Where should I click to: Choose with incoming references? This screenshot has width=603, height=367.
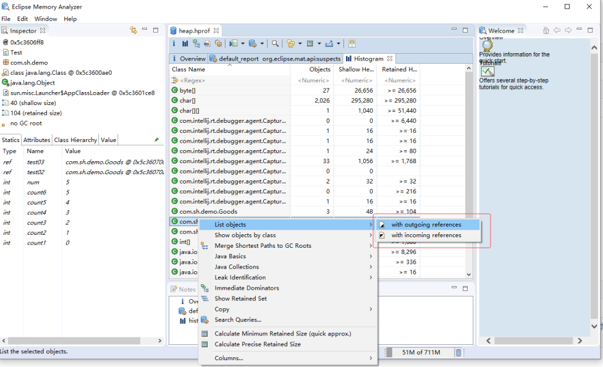pos(429,235)
